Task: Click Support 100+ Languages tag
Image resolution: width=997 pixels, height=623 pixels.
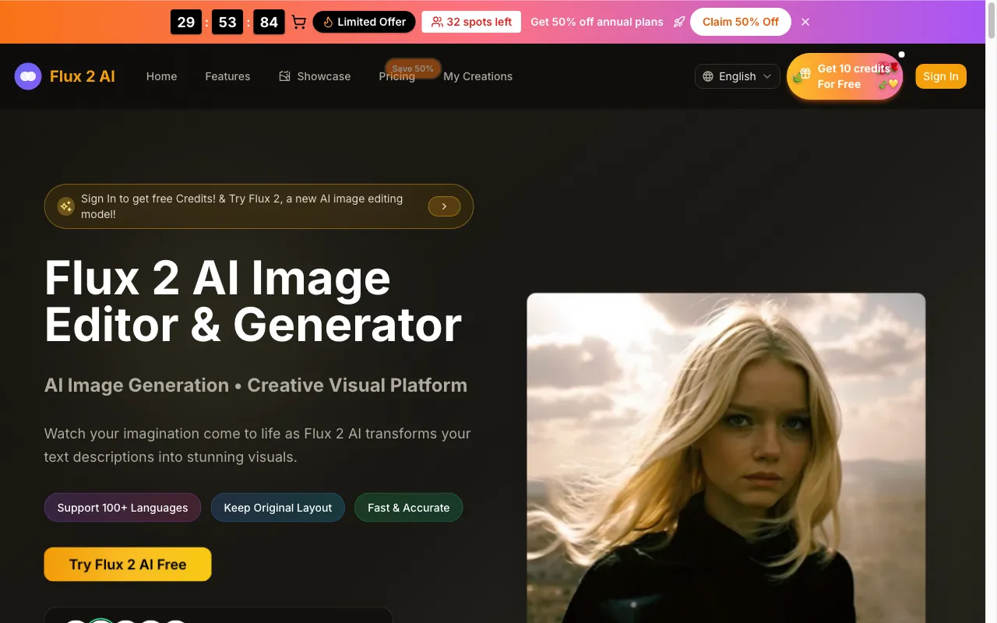Action: click(x=122, y=508)
